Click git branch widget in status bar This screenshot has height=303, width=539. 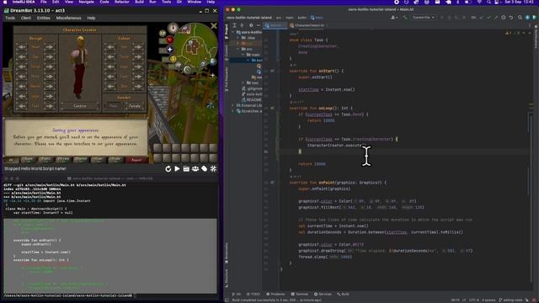click(x=511, y=300)
